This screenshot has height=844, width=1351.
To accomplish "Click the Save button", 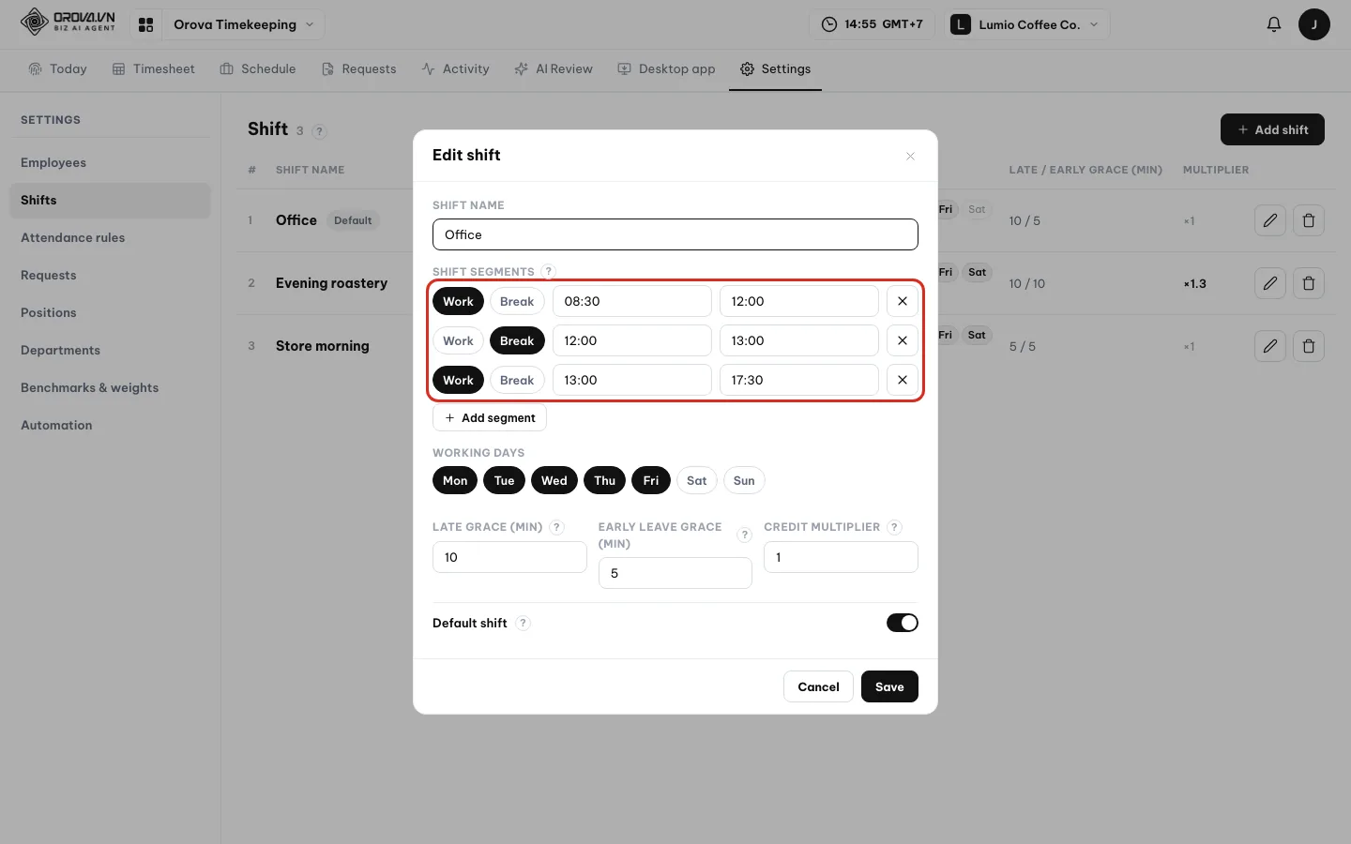I will pos(889,686).
